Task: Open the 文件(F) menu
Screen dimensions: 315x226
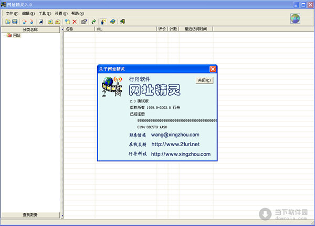Action: [12, 14]
